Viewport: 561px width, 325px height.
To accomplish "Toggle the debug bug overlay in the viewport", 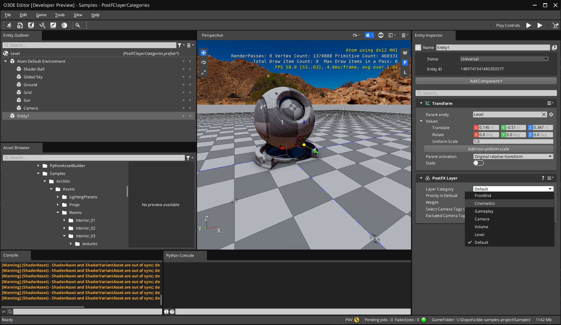I will pyautogui.click(x=368, y=35).
